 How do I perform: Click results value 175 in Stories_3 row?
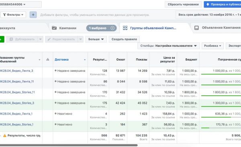104,103
